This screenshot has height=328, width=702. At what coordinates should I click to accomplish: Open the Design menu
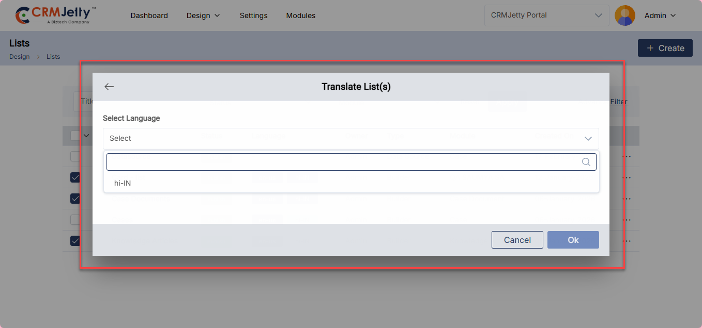pyautogui.click(x=203, y=15)
